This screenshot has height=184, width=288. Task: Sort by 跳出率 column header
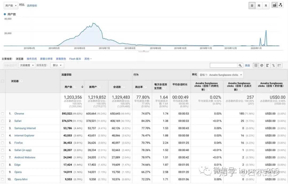139,87
